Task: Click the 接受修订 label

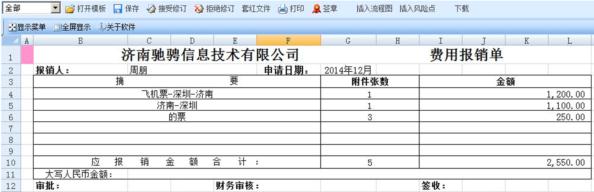Action: [172, 9]
